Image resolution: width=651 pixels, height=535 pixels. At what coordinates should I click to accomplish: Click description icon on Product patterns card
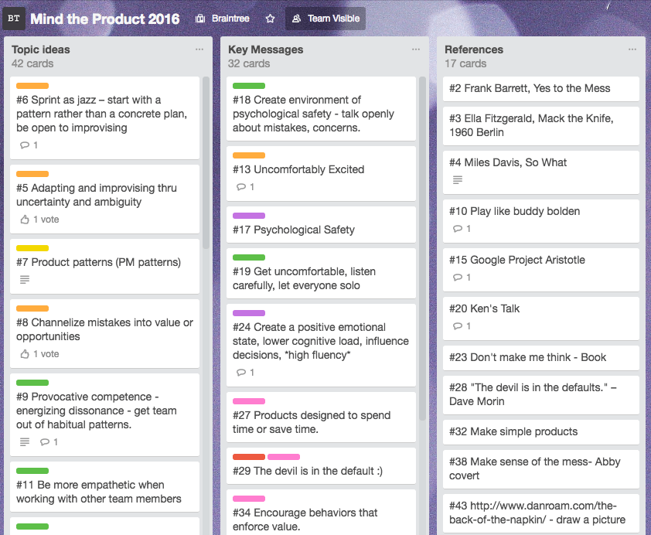pos(25,280)
